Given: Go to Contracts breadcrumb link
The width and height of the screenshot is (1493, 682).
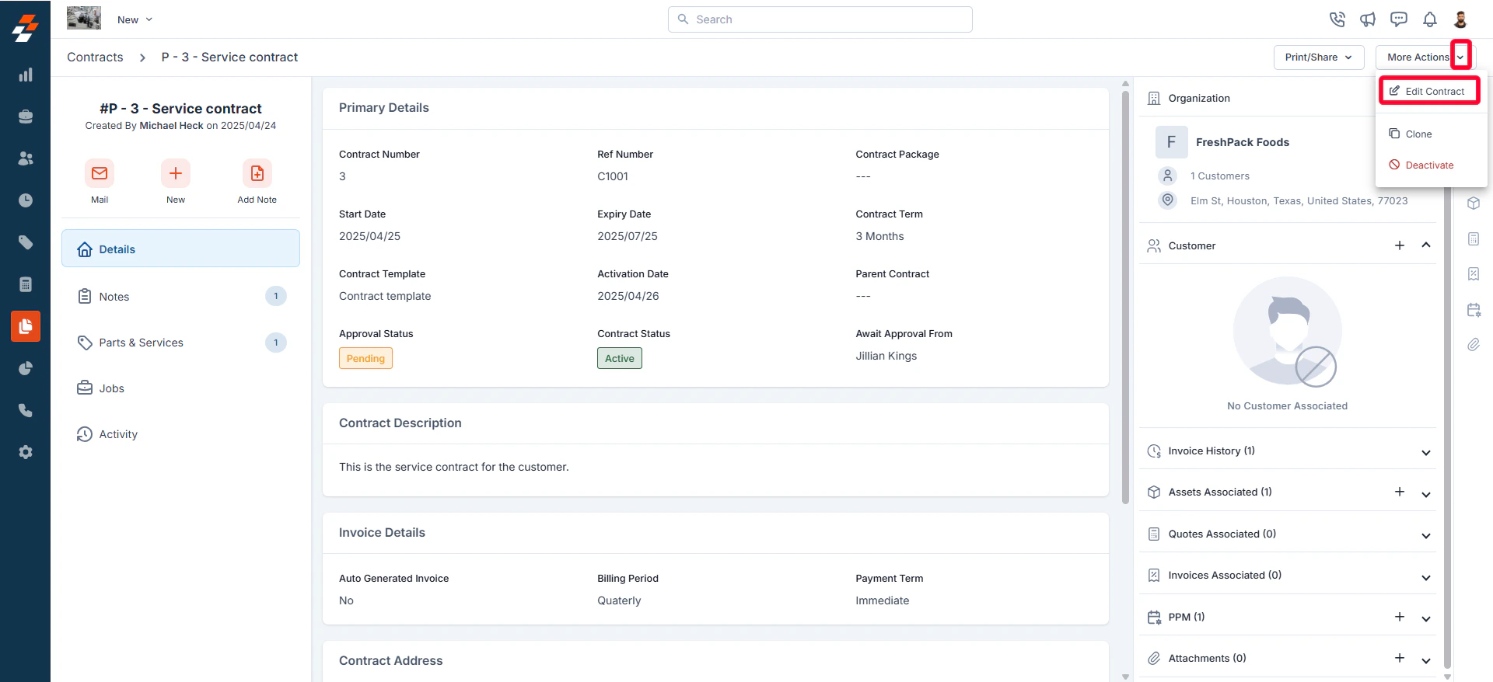Looking at the screenshot, I should (95, 57).
